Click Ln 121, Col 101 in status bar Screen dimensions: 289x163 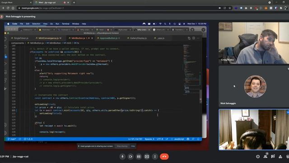(x=135, y=139)
